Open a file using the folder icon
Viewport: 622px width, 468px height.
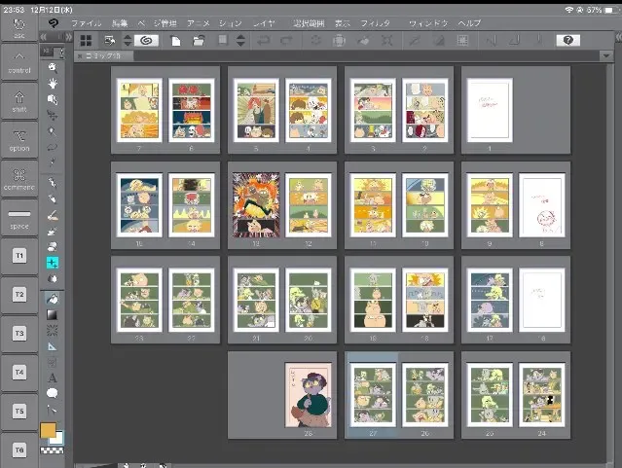tap(199, 41)
